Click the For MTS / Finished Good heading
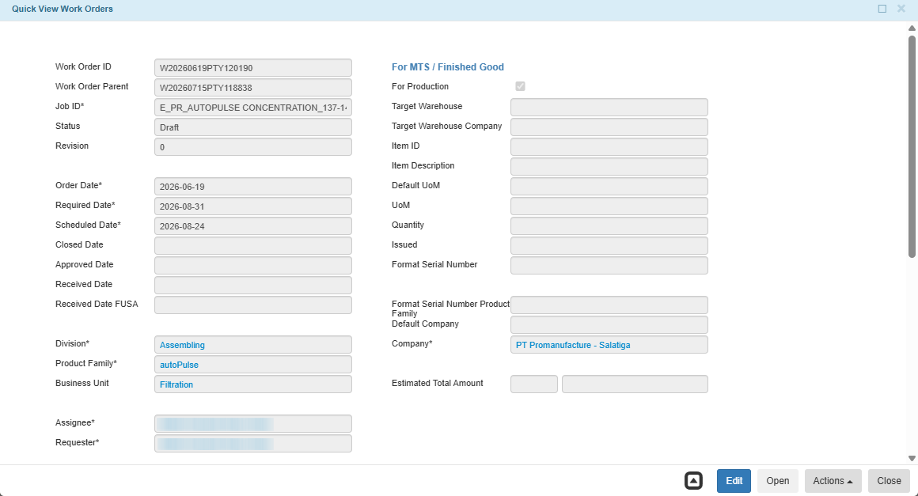 tap(448, 67)
